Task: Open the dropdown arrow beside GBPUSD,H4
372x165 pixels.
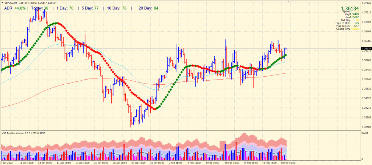Action: point(2,3)
